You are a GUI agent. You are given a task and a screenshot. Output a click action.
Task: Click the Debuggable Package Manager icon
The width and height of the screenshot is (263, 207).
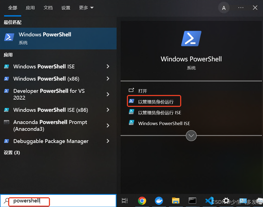pos(6,141)
